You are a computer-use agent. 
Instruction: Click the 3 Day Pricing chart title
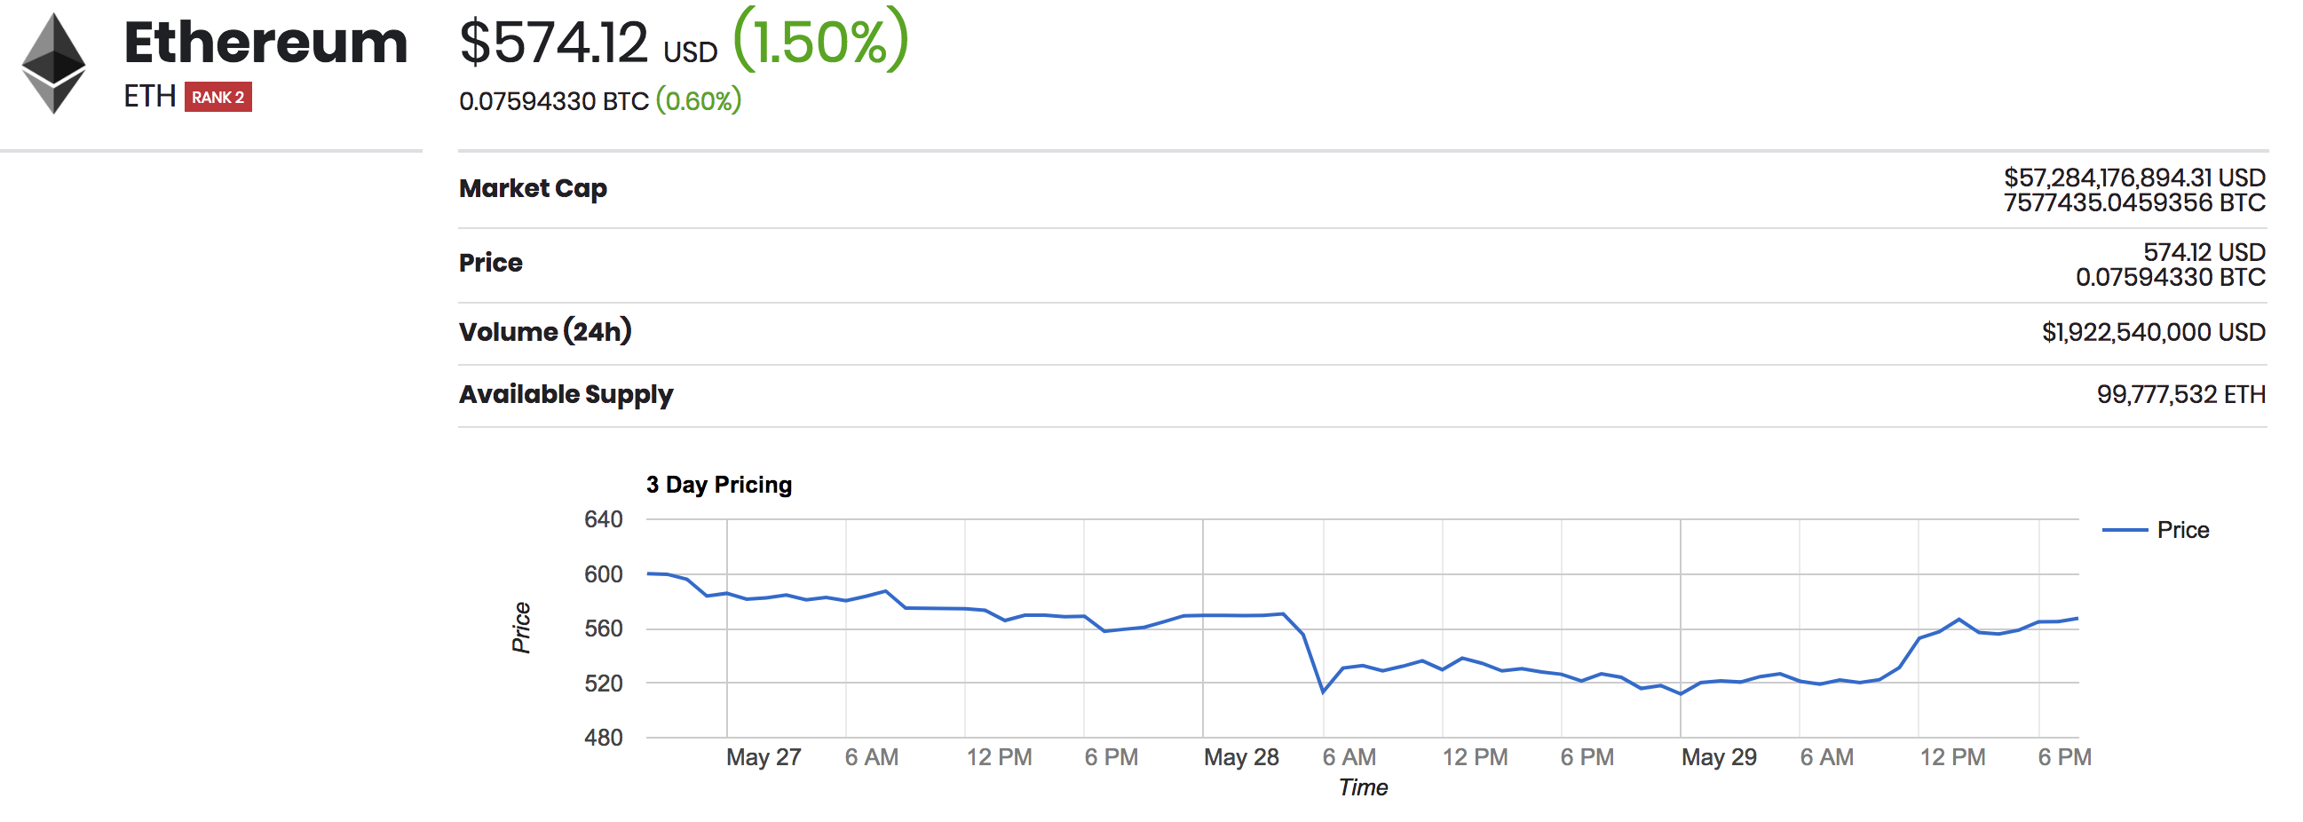pos(719,485)
